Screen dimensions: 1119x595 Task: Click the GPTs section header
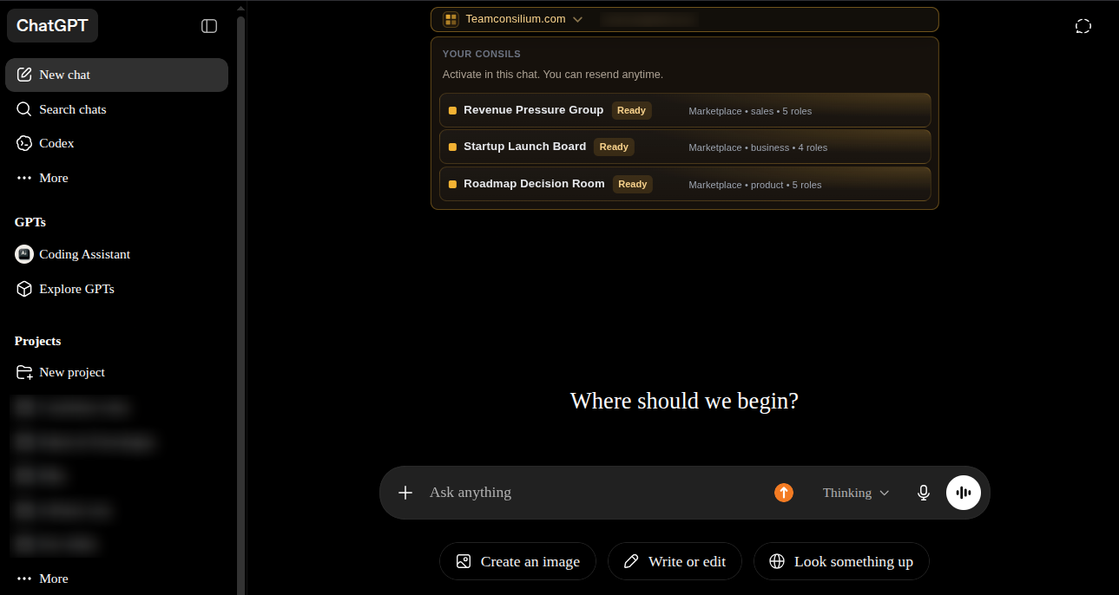click(x=30, y=222)
